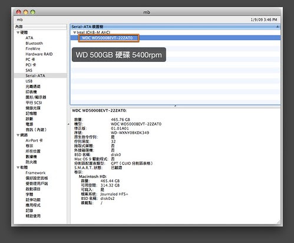Click serial number WD-WXNY08KDK349

click(x=130, y=133)
